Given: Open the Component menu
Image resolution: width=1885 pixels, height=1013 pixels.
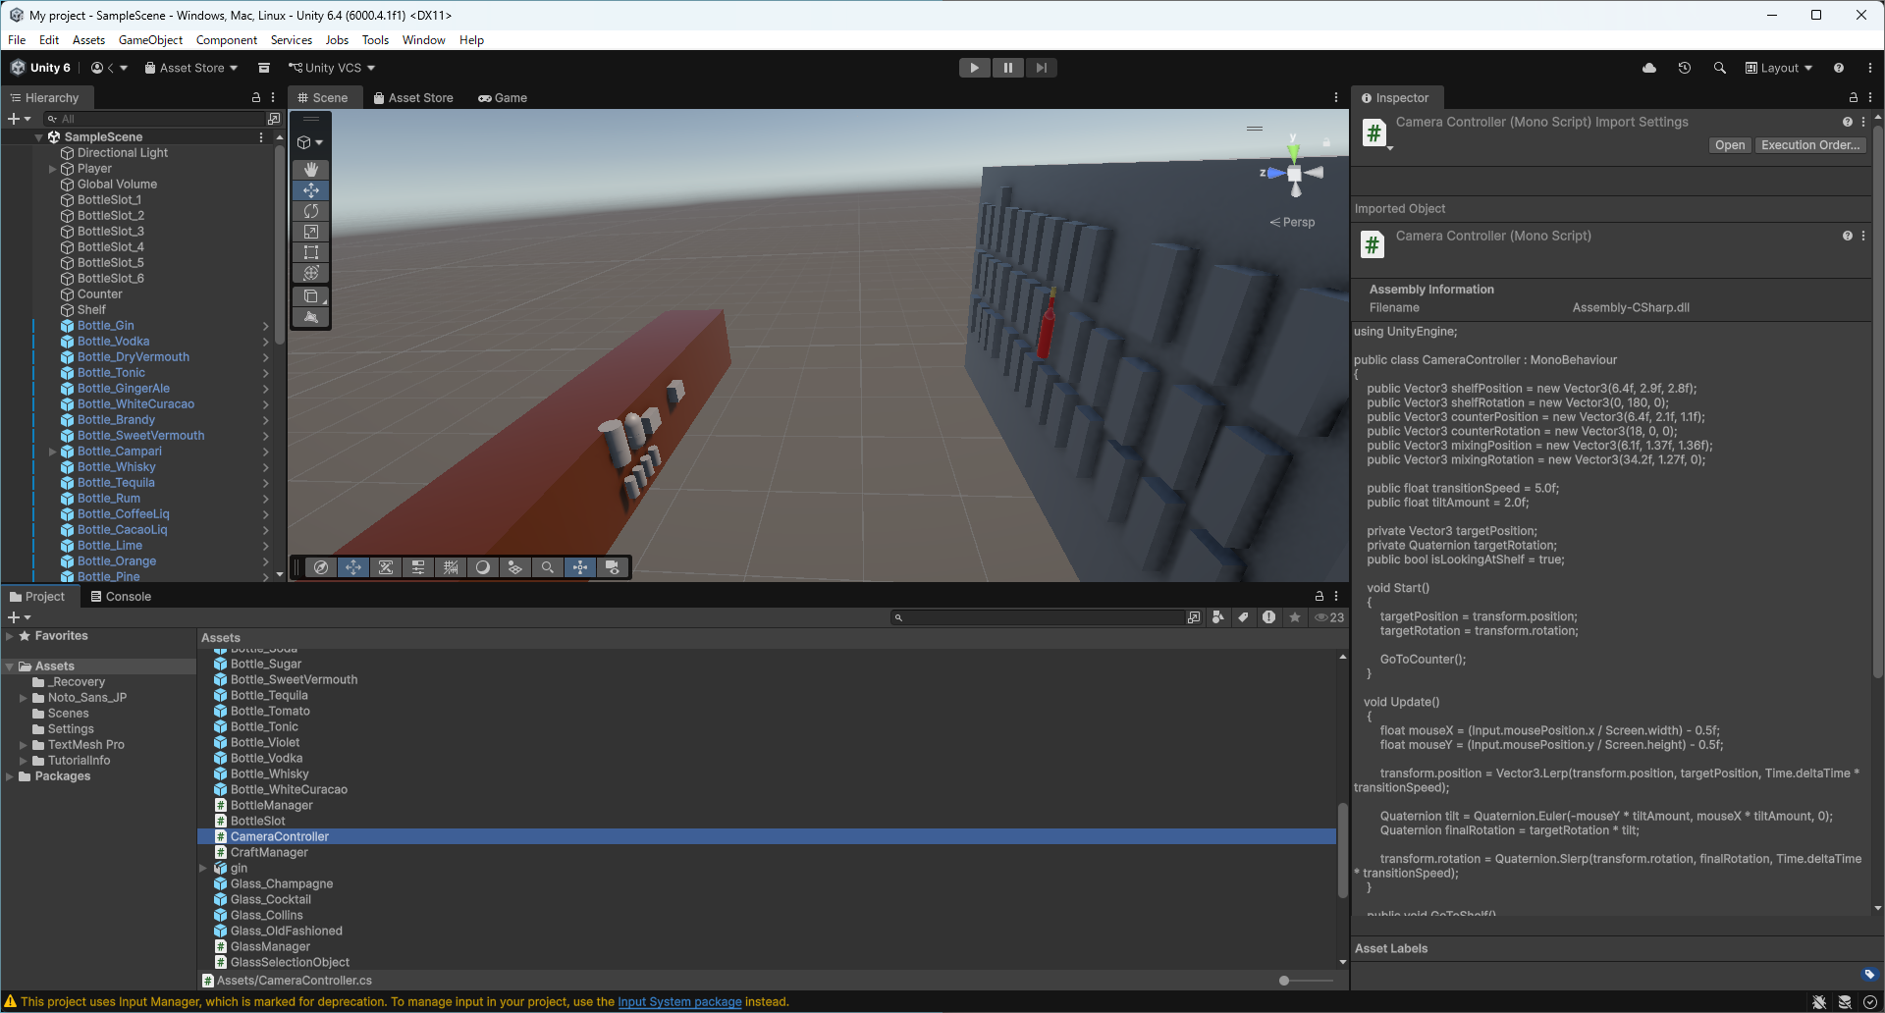Looking at the screenshot, I should [227, 40].
